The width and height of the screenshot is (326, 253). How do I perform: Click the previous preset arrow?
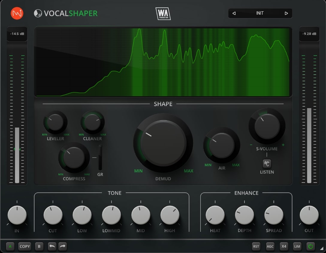point(234,13)
